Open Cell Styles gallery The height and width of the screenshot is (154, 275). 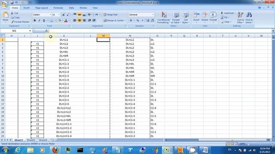(x=186, y=18)
